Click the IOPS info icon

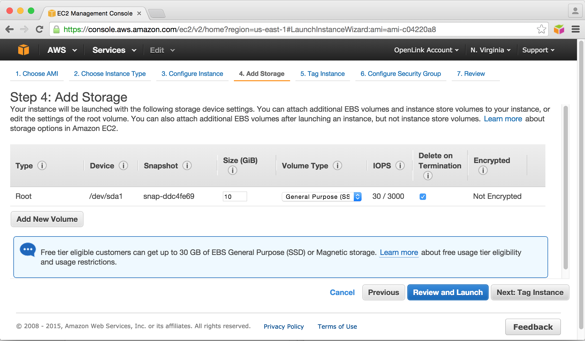[400, 166]
